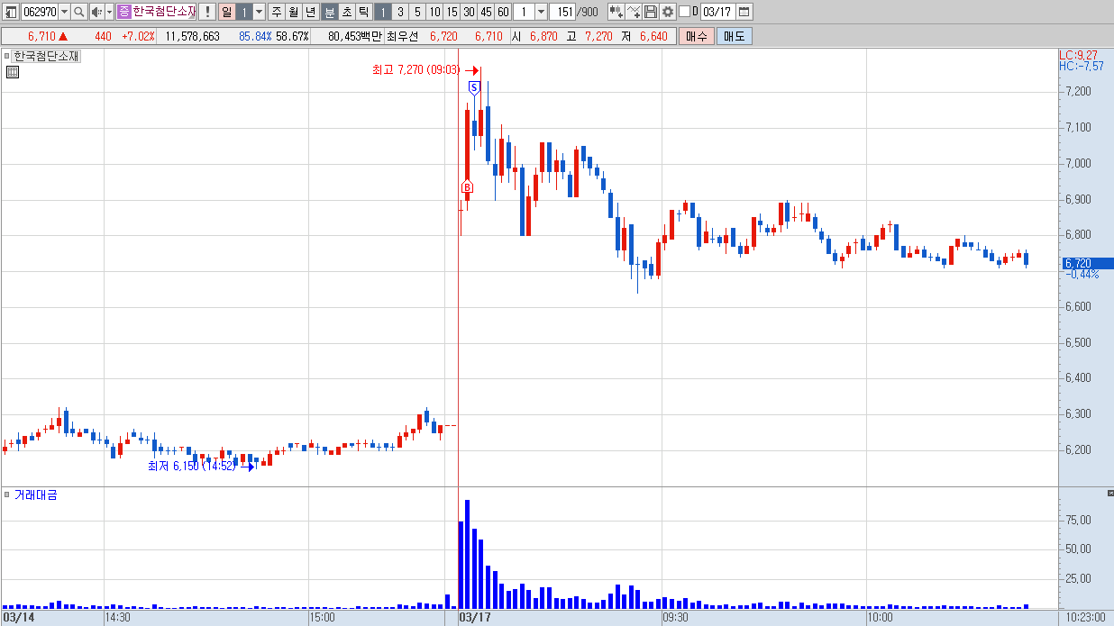Image resolution: width=1114 pixels, height=626 pixels.
Task: Open the dropdown next to speaker icon
Action: tap(110, 12)
